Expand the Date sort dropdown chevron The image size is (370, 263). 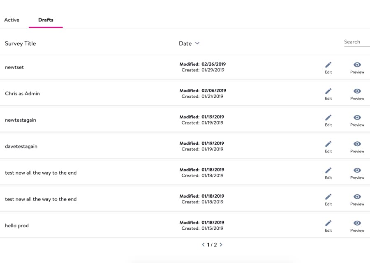click(197, 43)
